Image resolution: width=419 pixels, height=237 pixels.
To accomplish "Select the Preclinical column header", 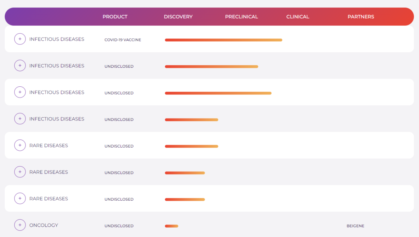I will [241, 17].
